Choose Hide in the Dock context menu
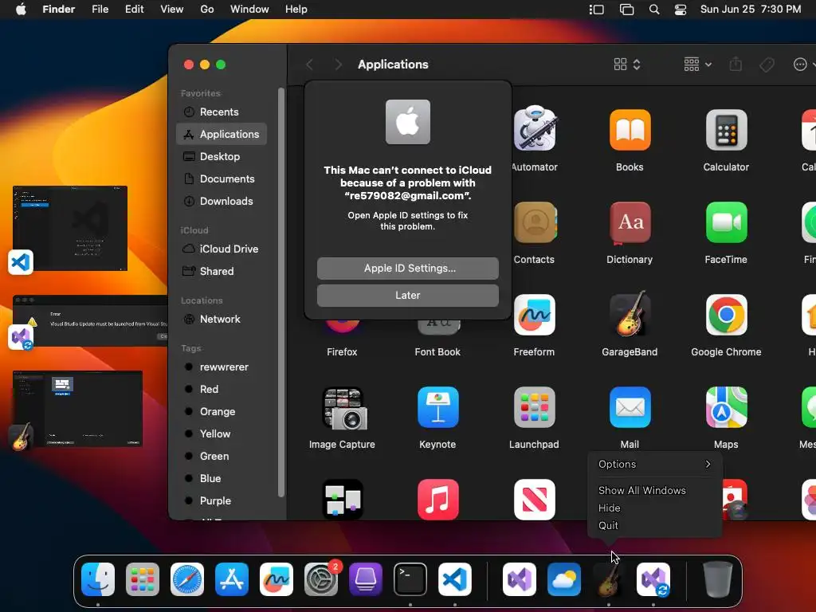 click(609, 508)
